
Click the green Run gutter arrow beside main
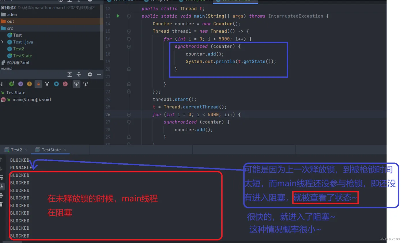click(118, 16)
